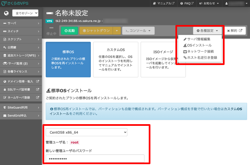Click the シャットダウン button
This screenshot has height=165, width=250.
point(96,30)
